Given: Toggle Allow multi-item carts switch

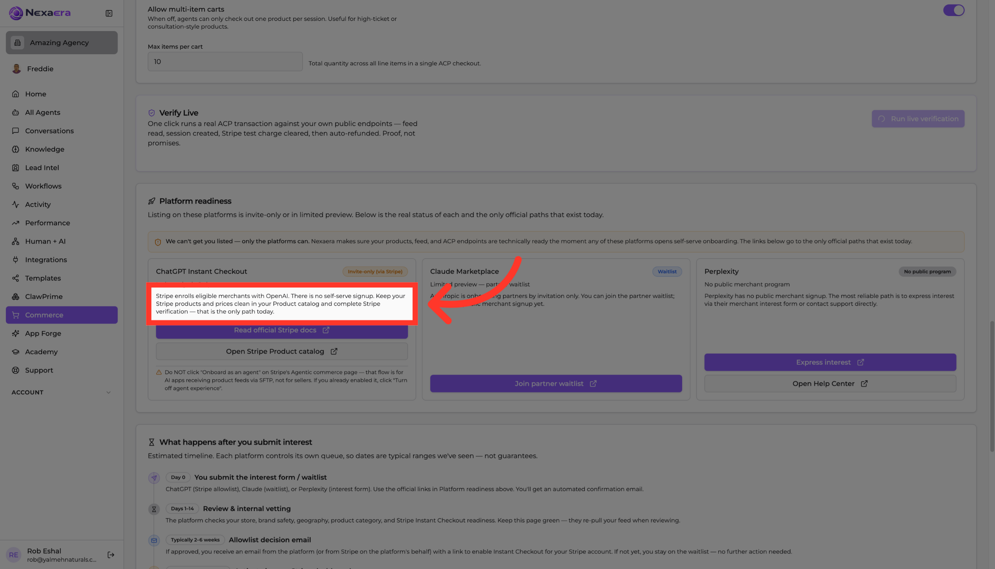Looking at the screenshot, I should 954,10.
